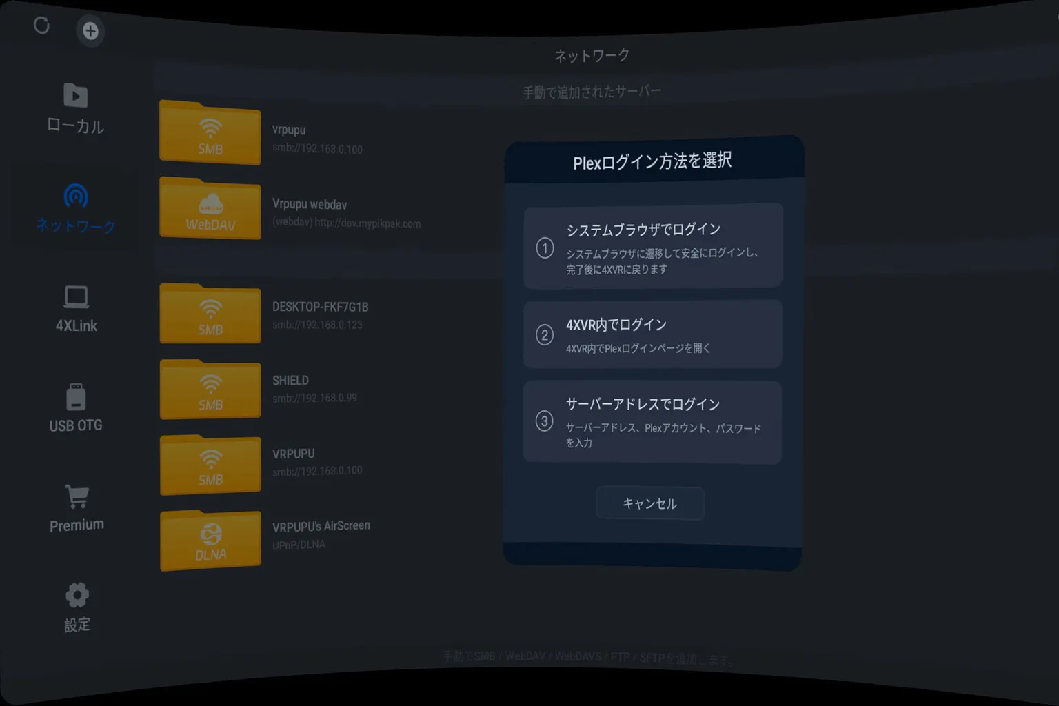Select the ネットワーク network tab
Viewport: 1059px width, 706px height.
[x=76, y=208]
